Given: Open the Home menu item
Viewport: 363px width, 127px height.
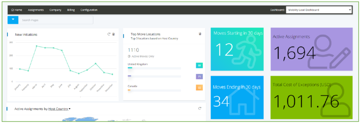Looking at the screenshot, I should 17,10.
